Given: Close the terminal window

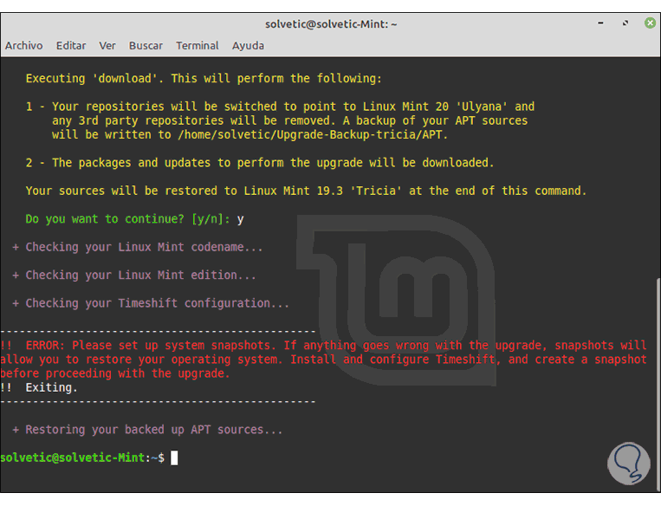Looking at the screenshot, I should [x=650, y=23].
